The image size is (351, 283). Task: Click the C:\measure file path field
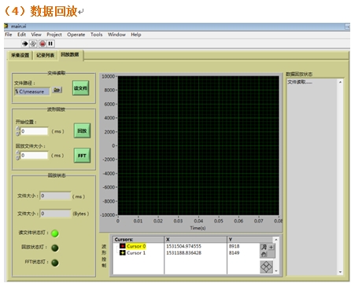(x=31, y=91)
